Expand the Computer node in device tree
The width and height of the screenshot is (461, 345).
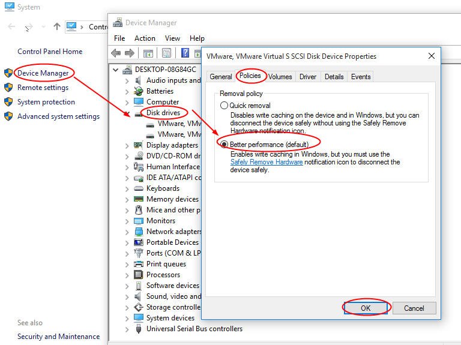[127, 102]
